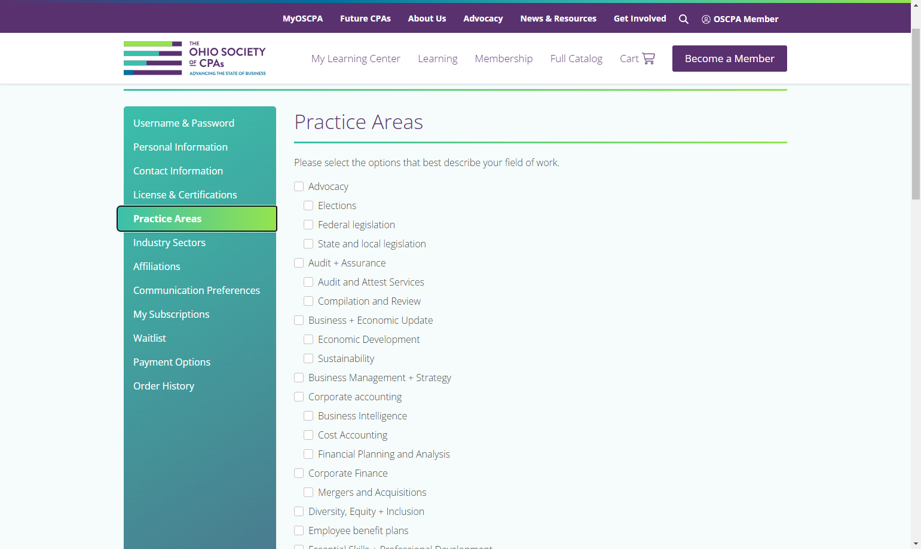Check Business + Economic Update
921x549 pixels.
(299, 320)
